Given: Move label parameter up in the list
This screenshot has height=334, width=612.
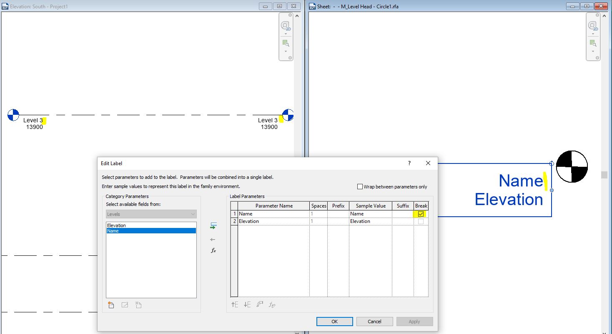Looking at the screenshot, I should [234, 304].
